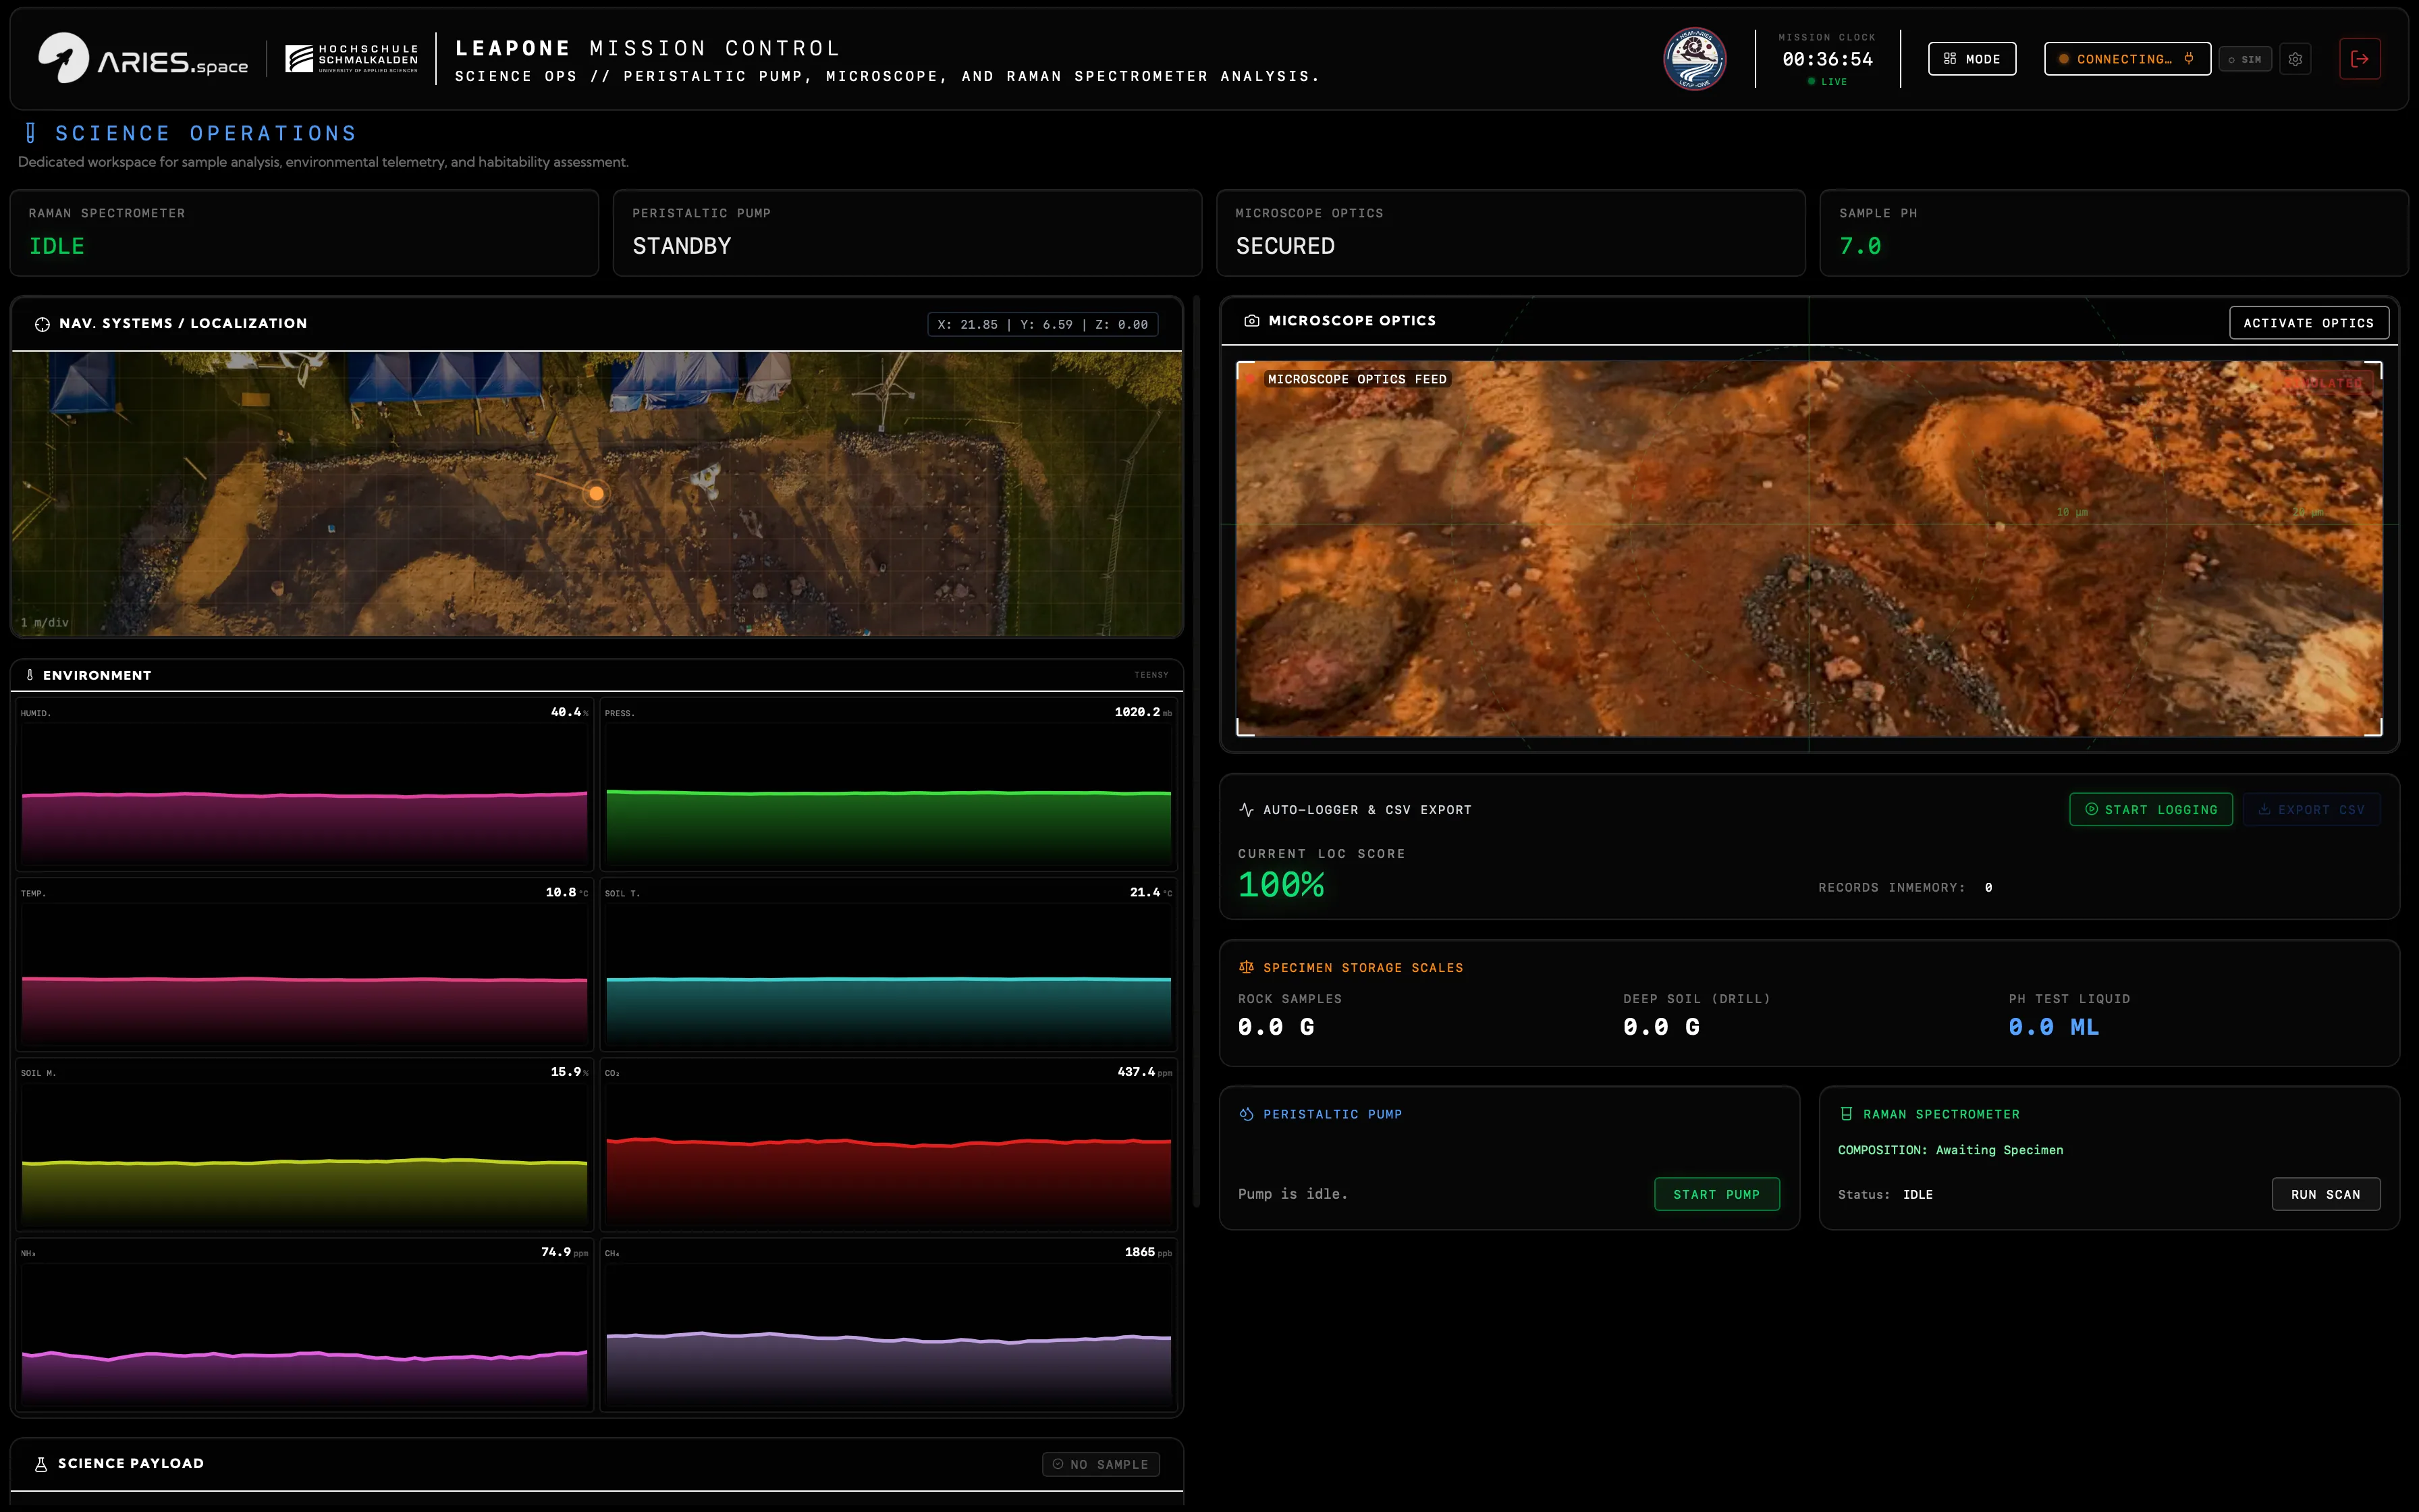Click the SOIL M. moisture chart
Screen dimensions: 2419x1512
304,1144
